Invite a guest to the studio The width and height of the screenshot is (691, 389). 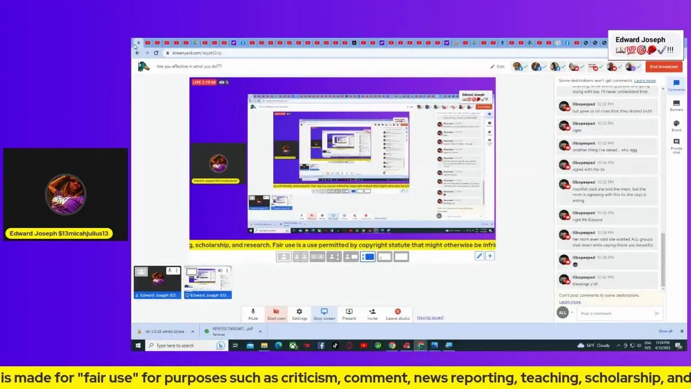(x=372, y=314)
